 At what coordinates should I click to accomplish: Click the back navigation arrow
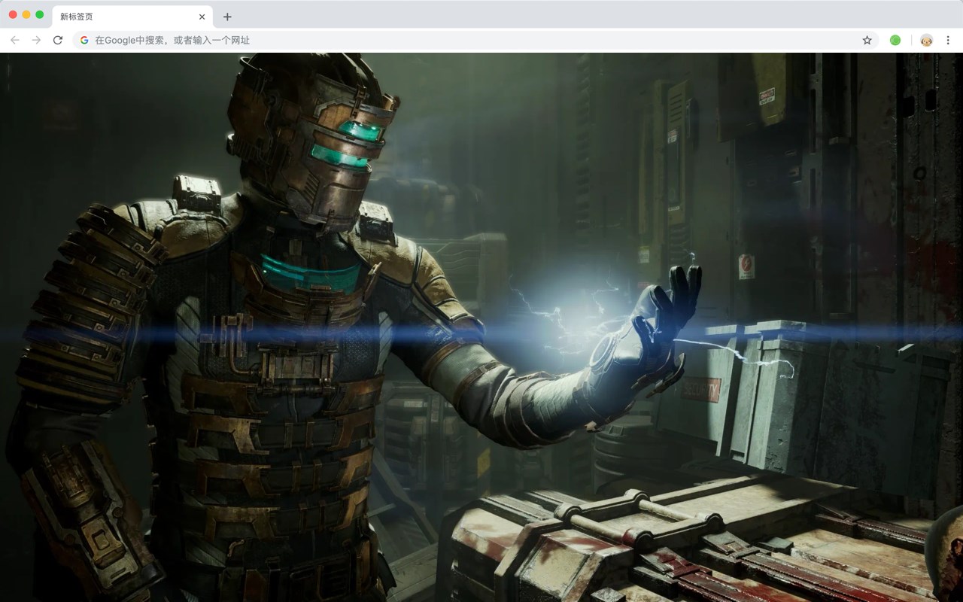(14, 40)
